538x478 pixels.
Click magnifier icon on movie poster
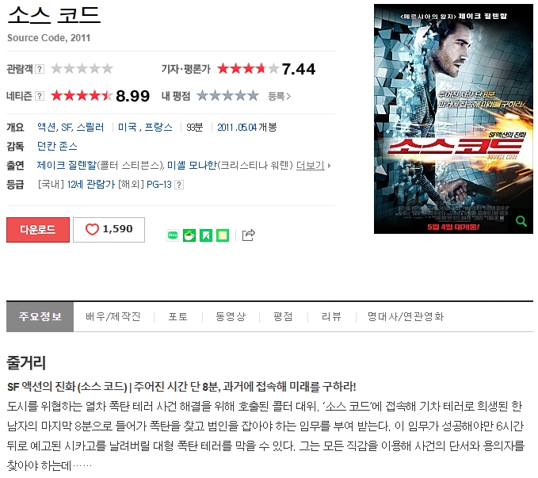521,221
